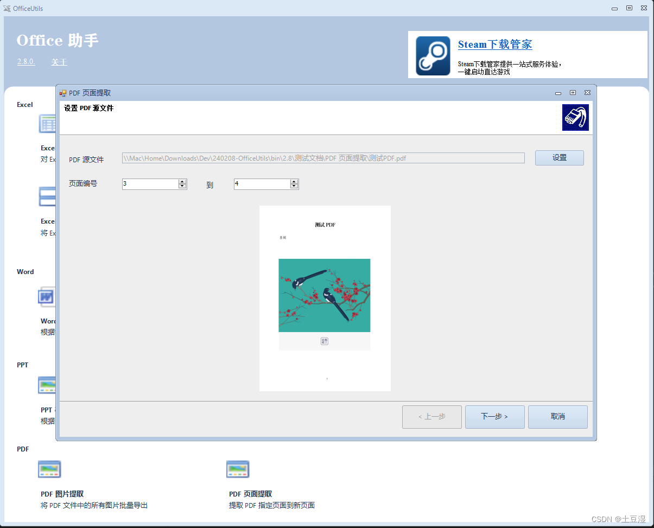Click the 2.8.0. version link

[x=26, y=62]
